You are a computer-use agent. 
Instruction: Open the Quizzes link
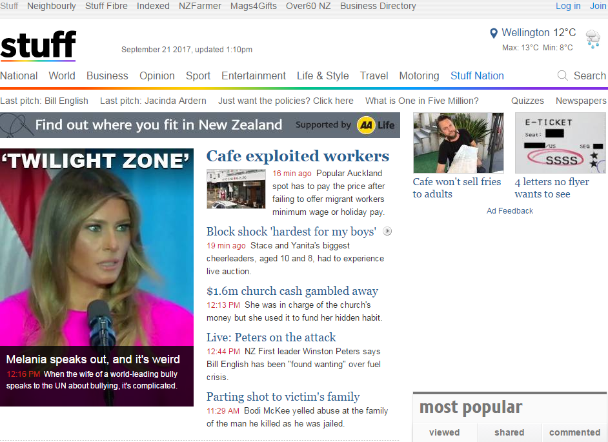(x=527, y=101)
